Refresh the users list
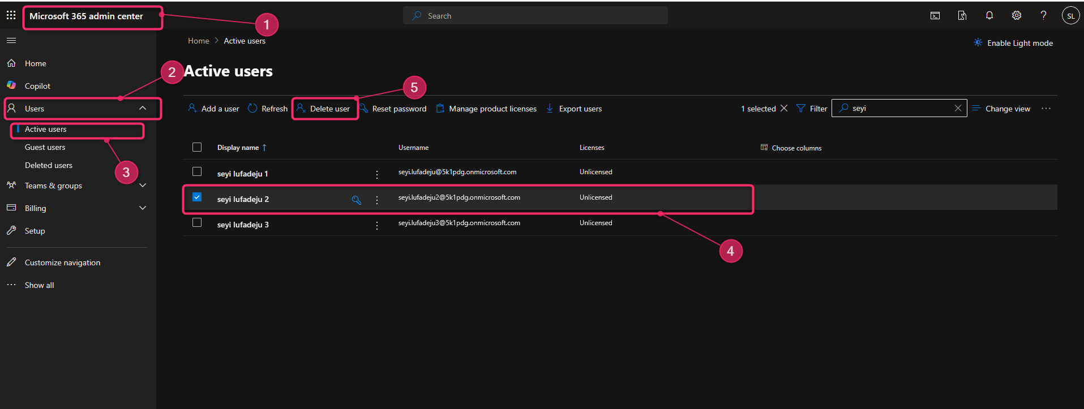 [x=268, y=108]
